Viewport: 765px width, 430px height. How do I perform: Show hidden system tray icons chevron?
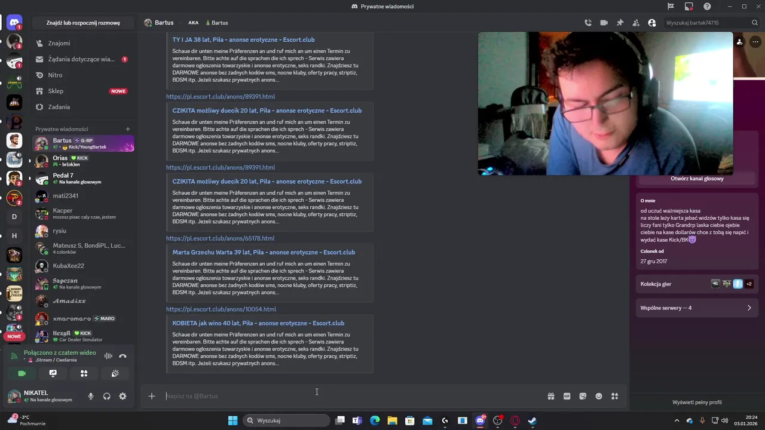677,420
